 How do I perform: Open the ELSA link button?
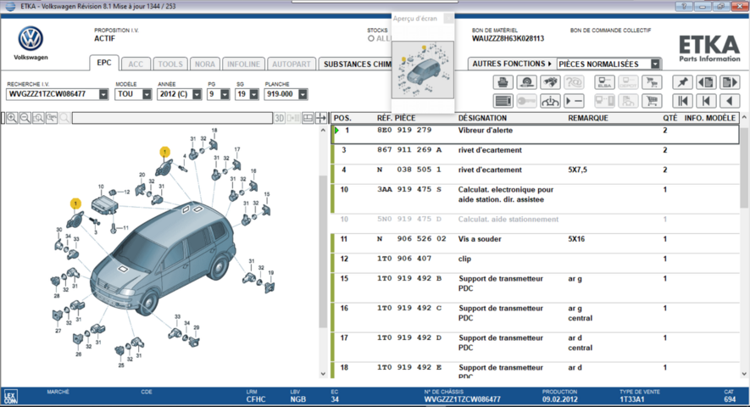(604, 82)
